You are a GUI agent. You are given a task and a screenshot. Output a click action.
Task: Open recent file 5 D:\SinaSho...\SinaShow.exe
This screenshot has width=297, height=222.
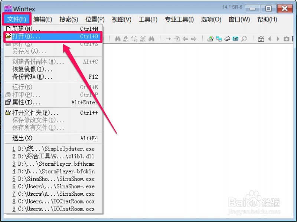(x=53, y=179)
